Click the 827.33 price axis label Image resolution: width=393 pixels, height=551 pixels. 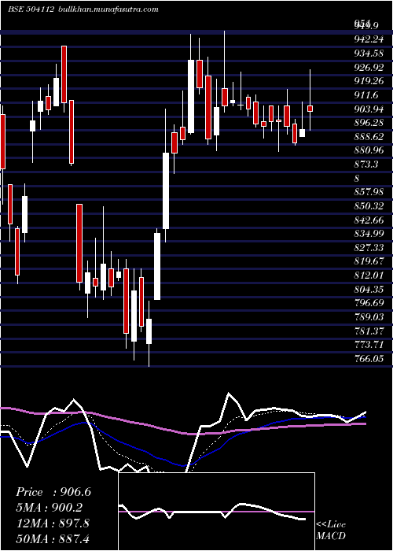369,247
